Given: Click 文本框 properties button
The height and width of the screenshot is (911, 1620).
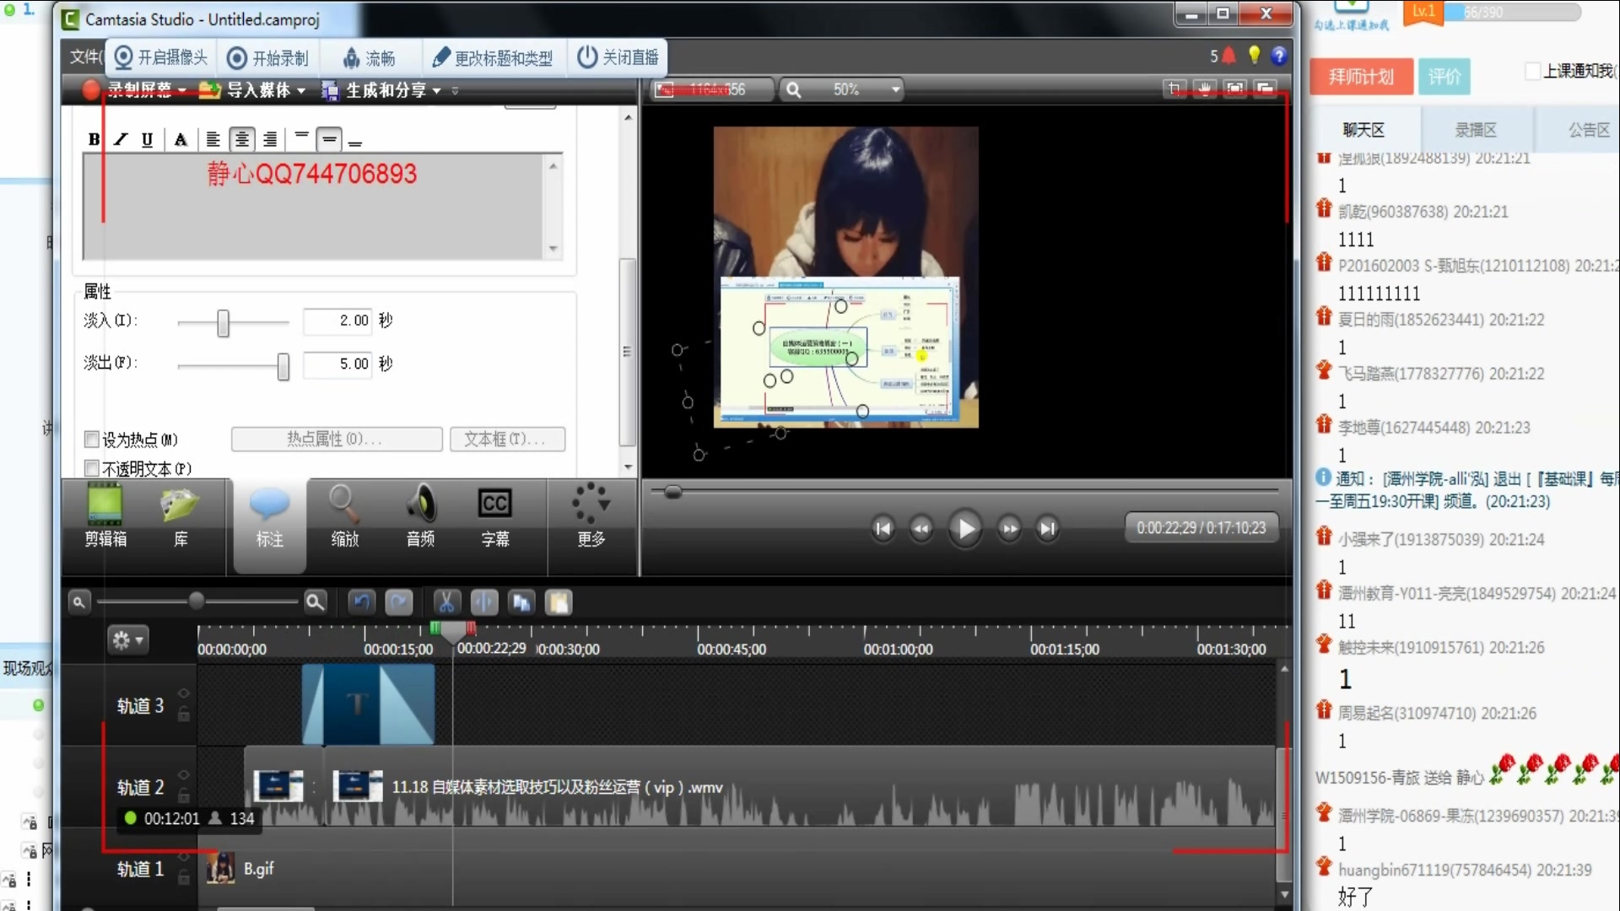Looking at the screenshot, I should [505, 439].
